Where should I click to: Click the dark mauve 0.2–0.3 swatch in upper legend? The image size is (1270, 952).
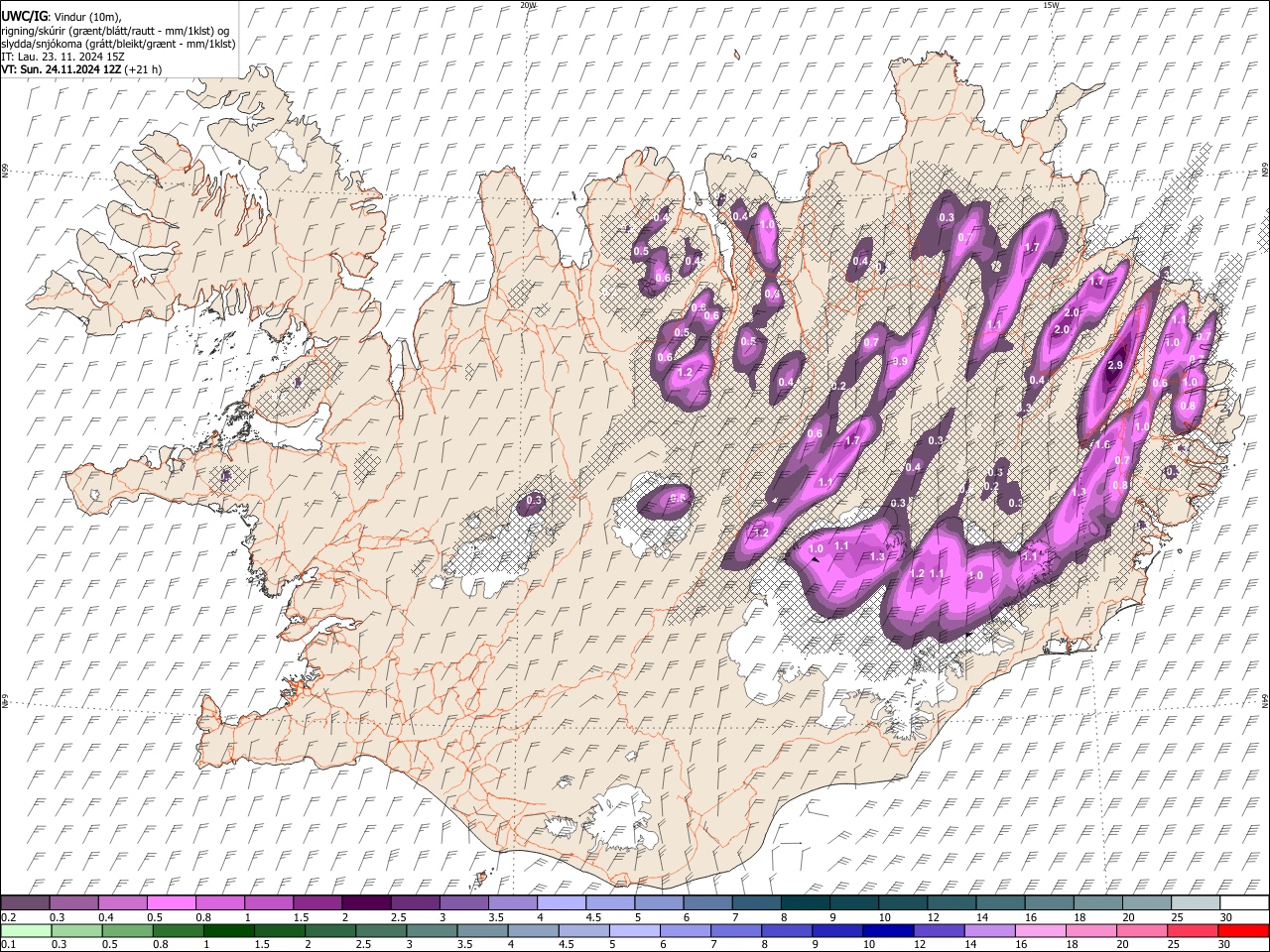(26, 902)
